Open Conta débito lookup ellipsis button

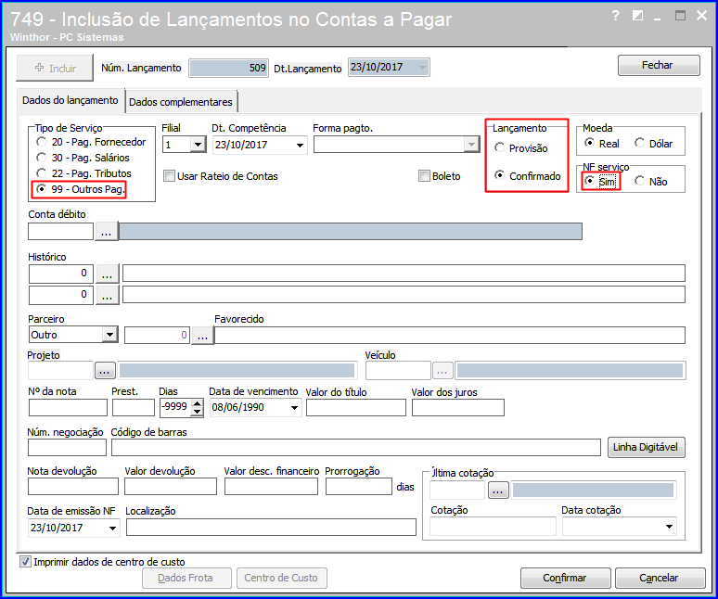[x=107, y=232]
